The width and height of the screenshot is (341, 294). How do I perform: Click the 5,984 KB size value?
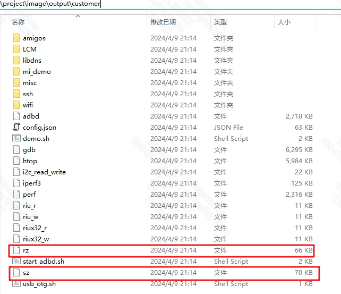[299, 161]
